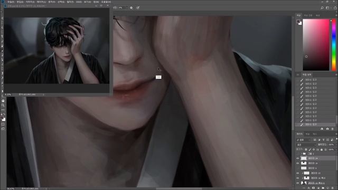The width and height of the screenshot is (338, 190).
Task: Open the search icon at top right
Action: 322,8
